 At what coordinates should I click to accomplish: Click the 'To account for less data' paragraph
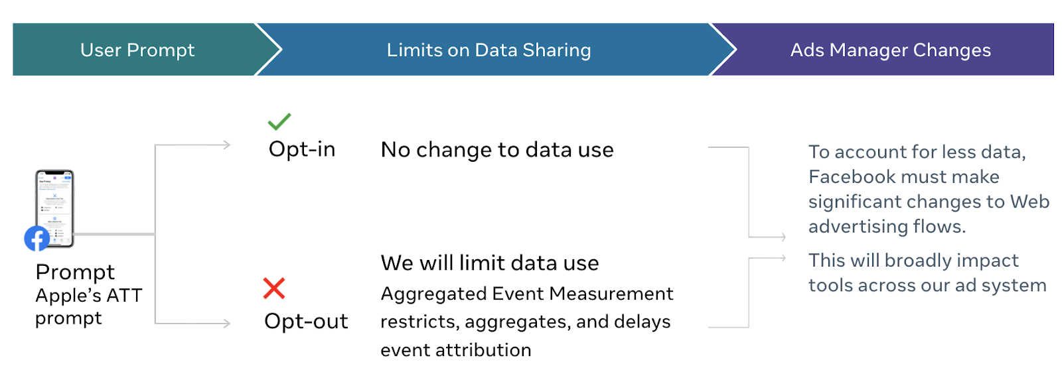929,189
